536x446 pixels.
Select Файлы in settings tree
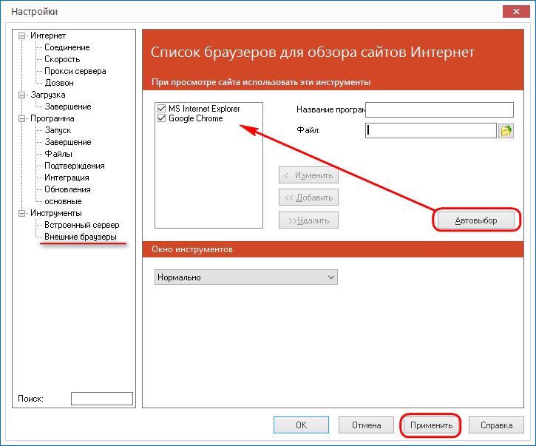pyautogui.click(x=58, y=154)
